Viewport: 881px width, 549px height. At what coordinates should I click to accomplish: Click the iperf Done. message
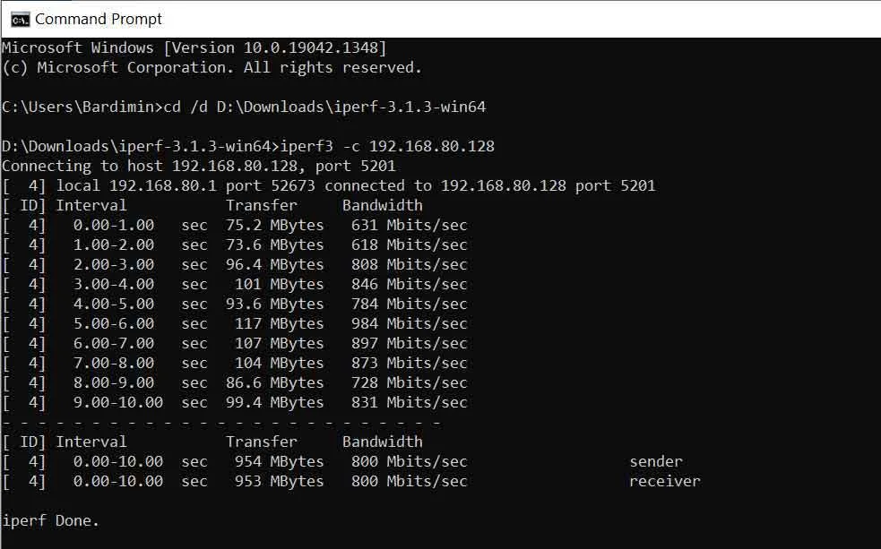(50, 521)
